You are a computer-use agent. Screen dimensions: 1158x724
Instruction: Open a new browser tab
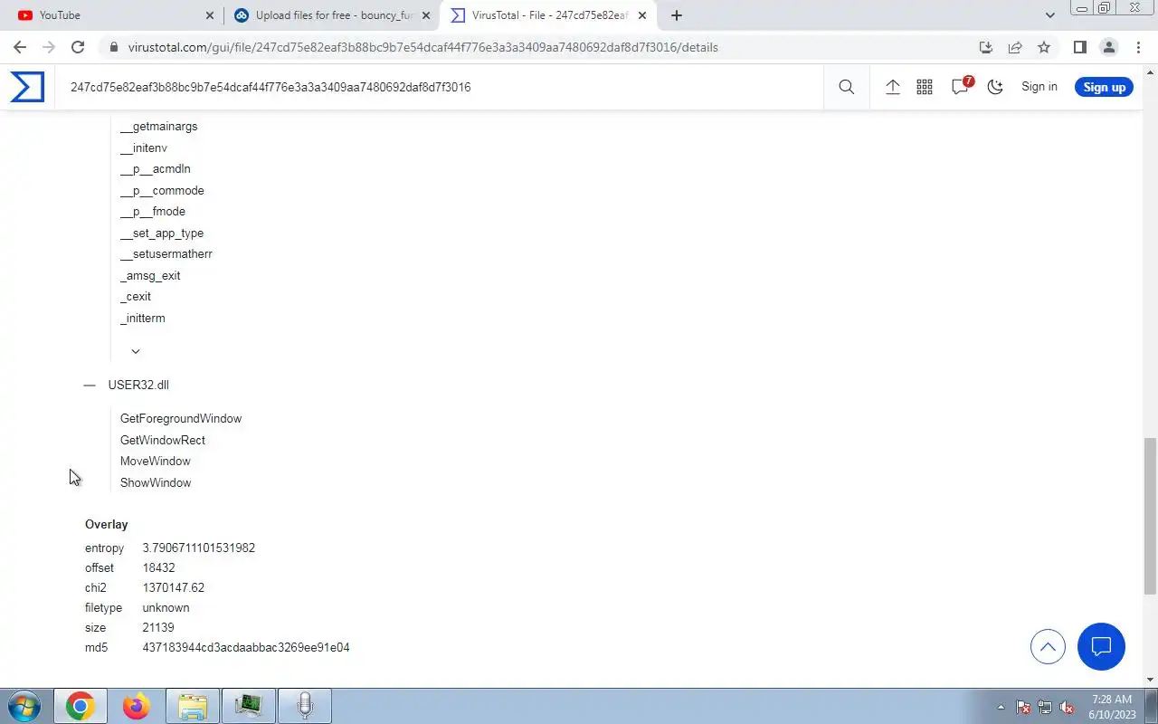(677, 15)
